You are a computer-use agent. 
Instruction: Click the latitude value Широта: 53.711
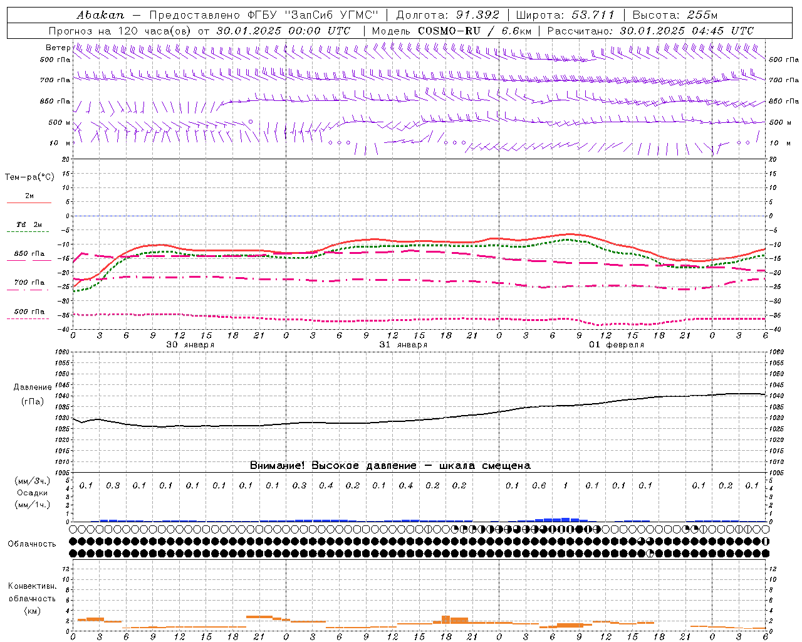point(565,15)
